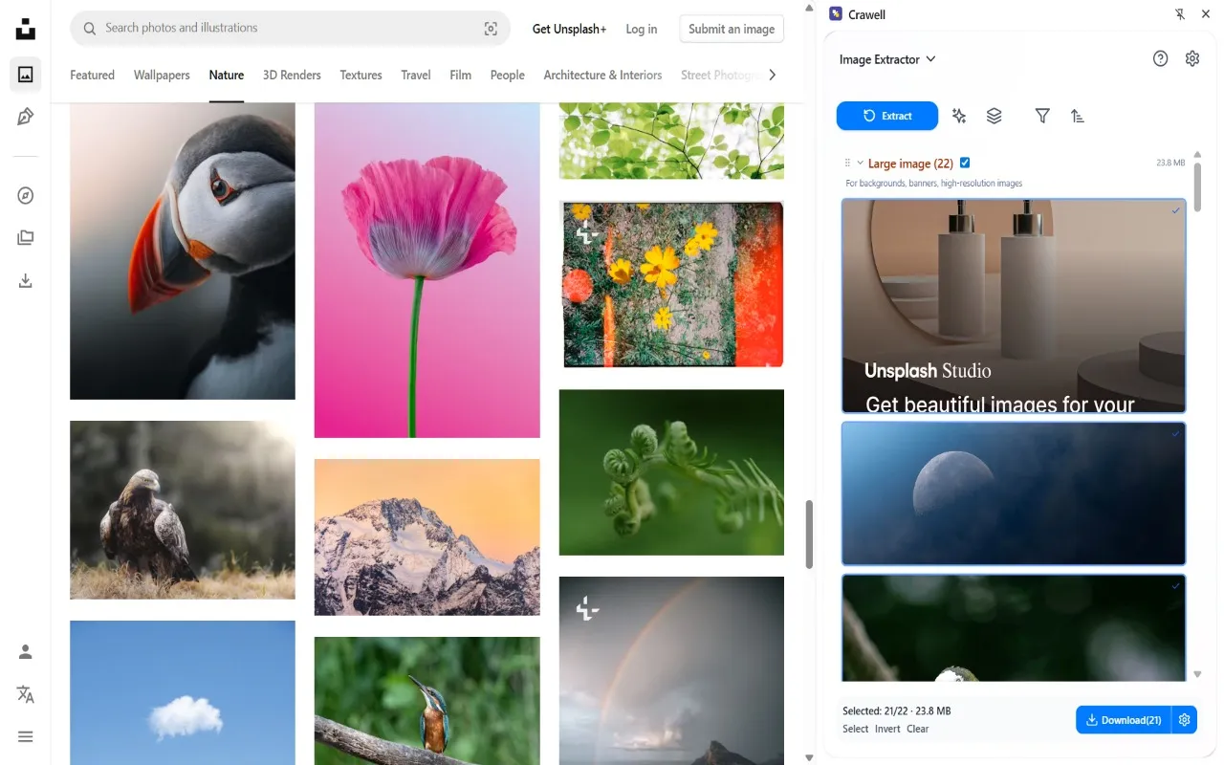This screenshot has height=765, width=1224.
Task: Open Collections icon in Unsplash sidebar
Action: 26,238
